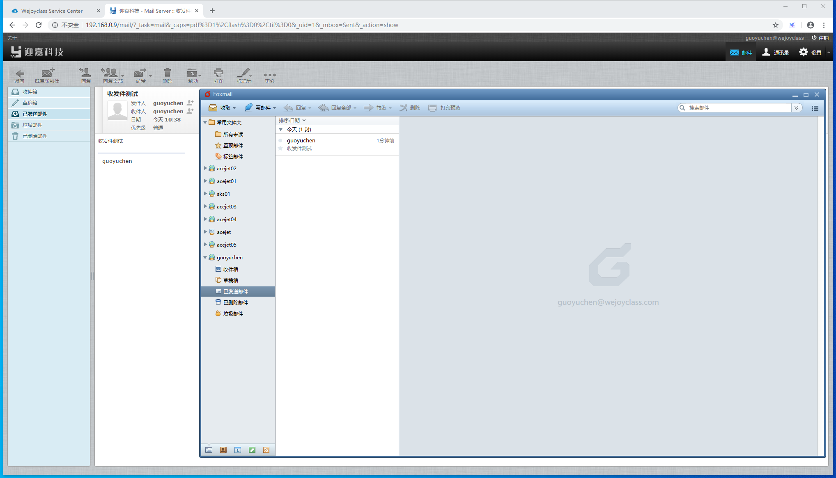
Task: Open the Foxmail calendar icon
Action: 237,450
